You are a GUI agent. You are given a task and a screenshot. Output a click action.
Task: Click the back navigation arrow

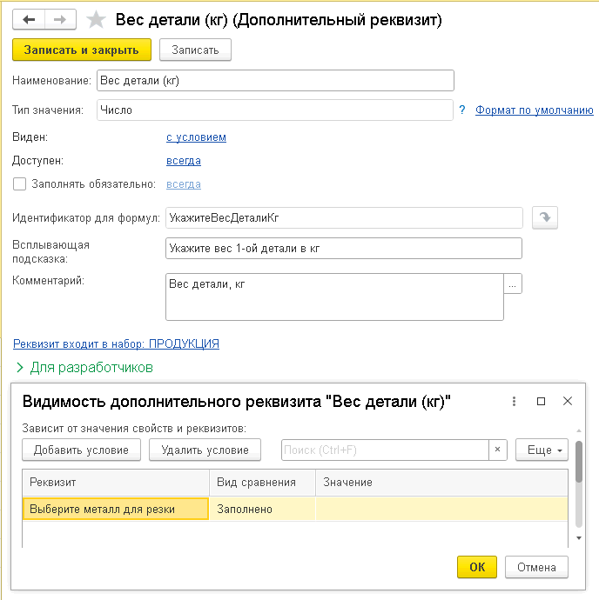(29, 20)
